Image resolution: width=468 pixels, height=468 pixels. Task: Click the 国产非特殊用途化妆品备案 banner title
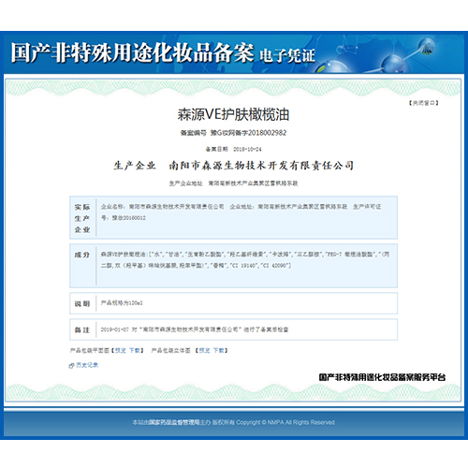[x=132, y=52]
